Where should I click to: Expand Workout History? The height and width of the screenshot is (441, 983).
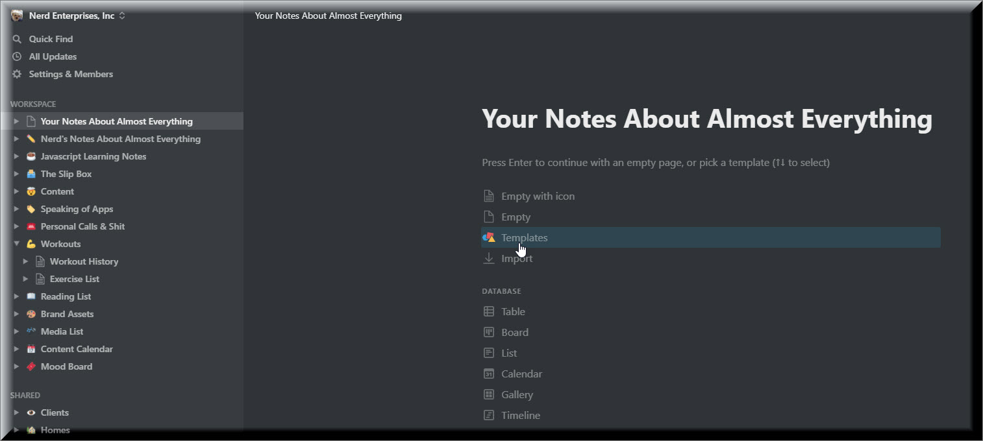click(26, 261)
